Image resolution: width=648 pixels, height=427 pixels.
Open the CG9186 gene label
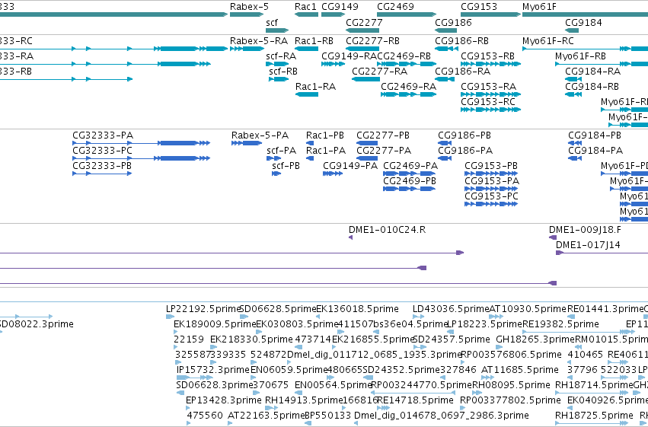click(x=453, y=23)
